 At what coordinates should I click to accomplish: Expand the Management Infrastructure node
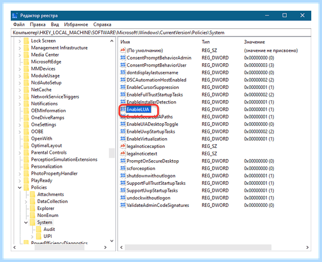[x=19, y=48]
